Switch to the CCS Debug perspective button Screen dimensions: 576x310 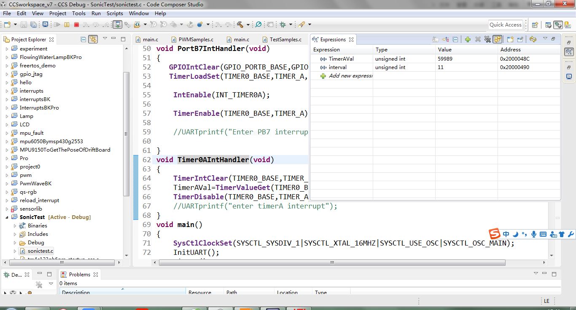(x=558, y=25)
